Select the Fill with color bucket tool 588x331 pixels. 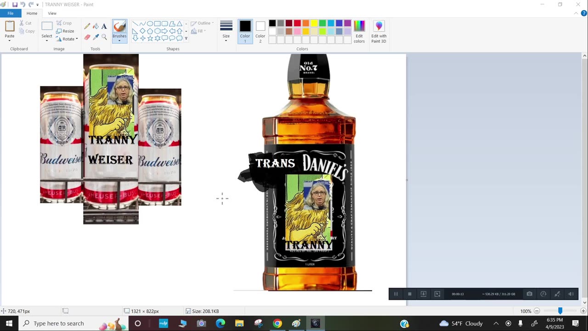(x=96, y=26)
